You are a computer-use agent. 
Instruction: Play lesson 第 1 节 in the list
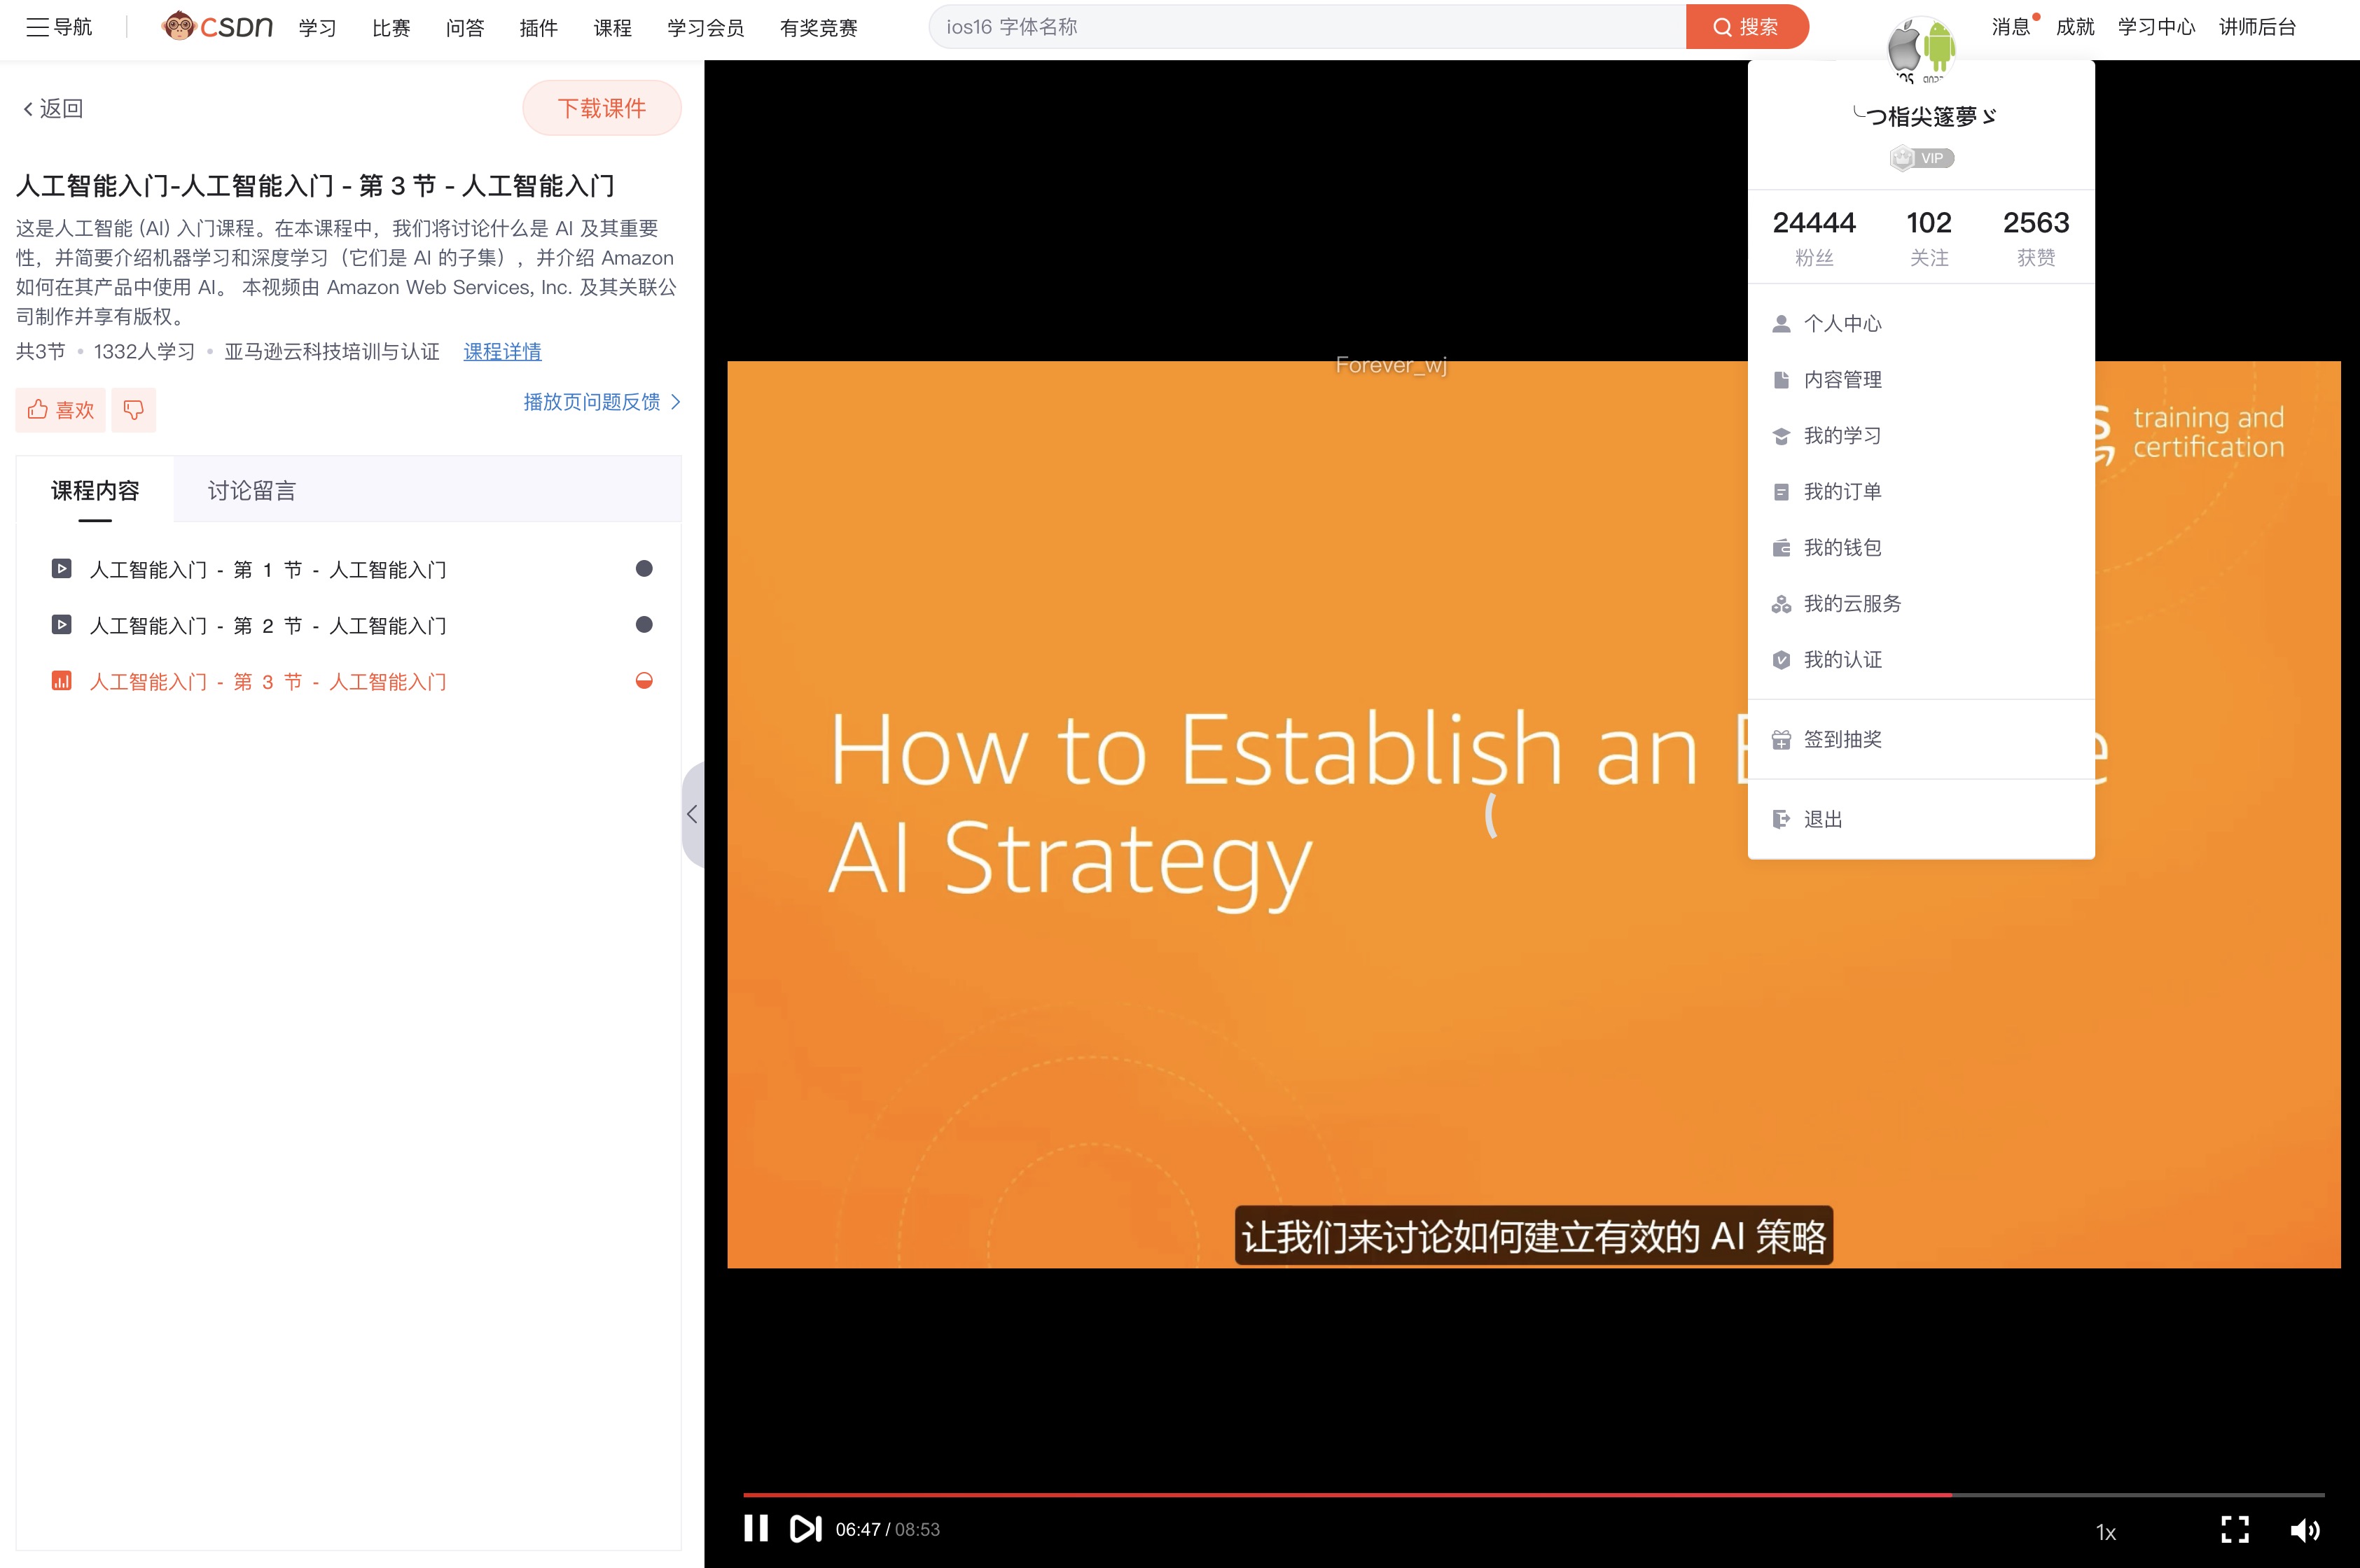[267, 569]
